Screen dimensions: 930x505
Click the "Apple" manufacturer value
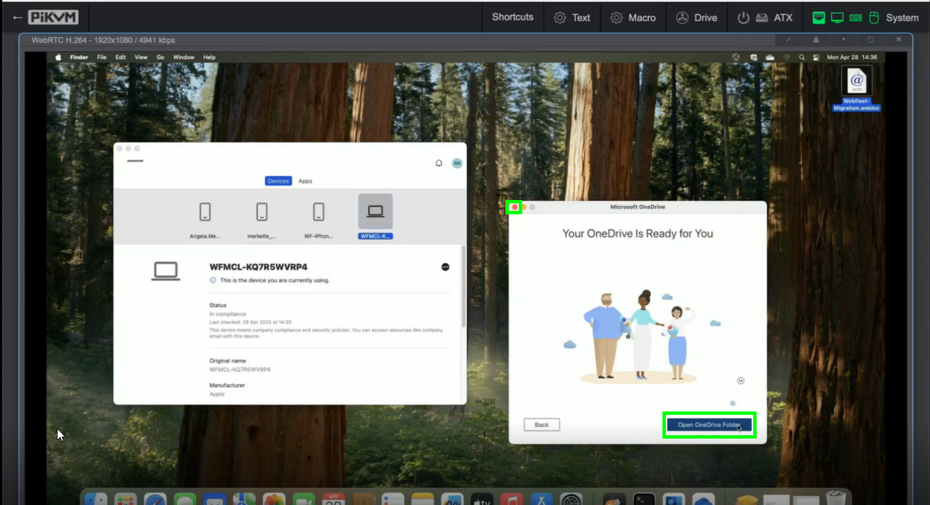click(x=217, y=395)
